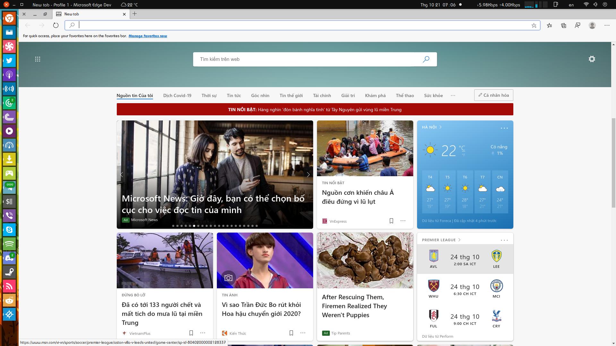Image resolution: width=616 pixels, height=346 pixels.
Task: Expand the Premier League section
Action: (x=441, y=240)
